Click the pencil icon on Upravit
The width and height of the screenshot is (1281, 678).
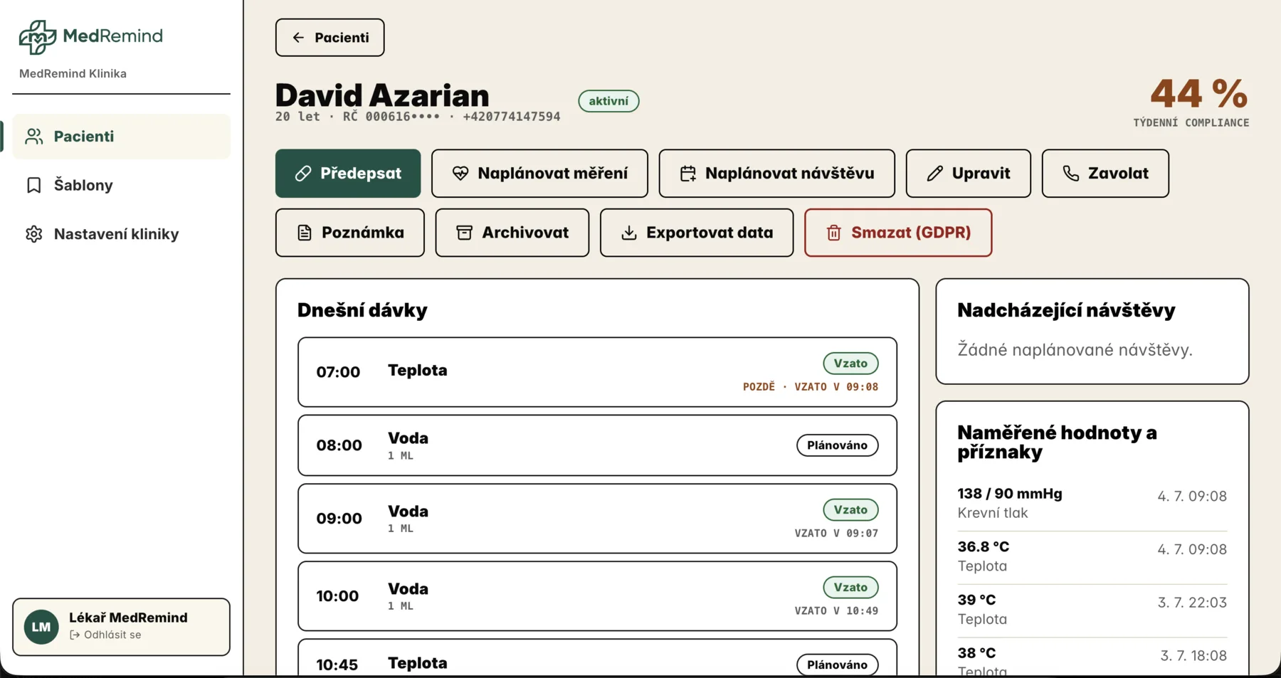click(x=935, y=174)
